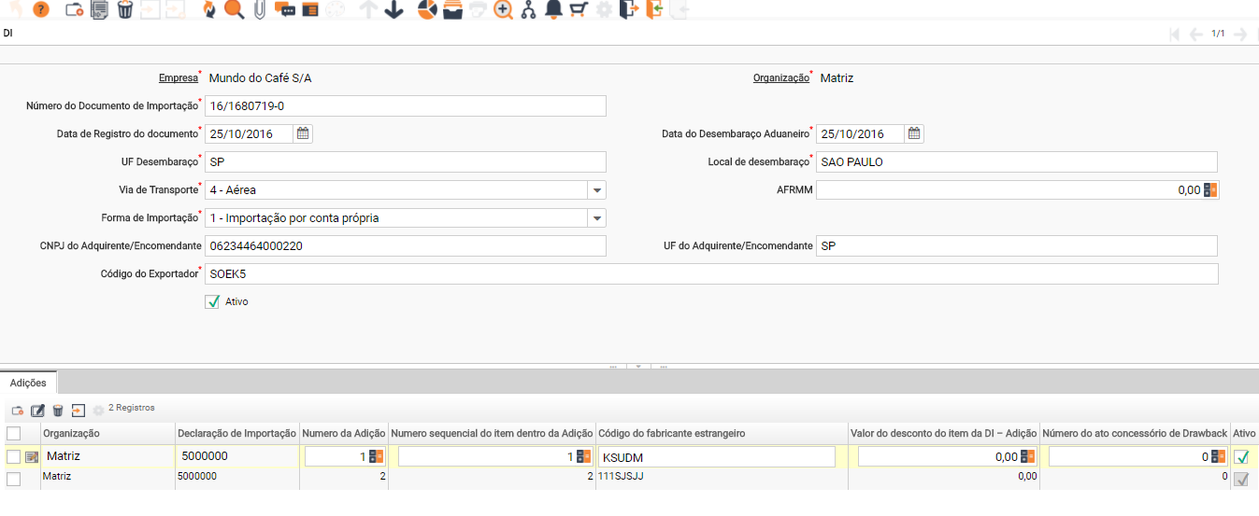Screen dimensions: 1259x516
Task: Delete selected Adições rows with trash icon
Action: 58,410
